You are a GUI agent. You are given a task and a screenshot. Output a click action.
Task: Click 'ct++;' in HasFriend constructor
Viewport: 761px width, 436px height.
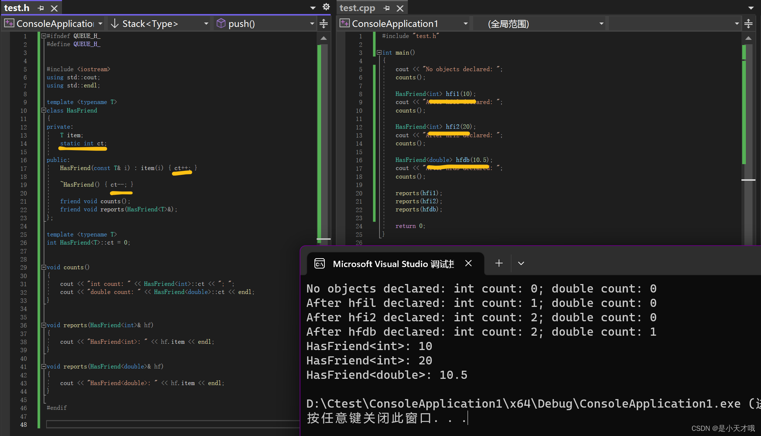tap(183, 168)
